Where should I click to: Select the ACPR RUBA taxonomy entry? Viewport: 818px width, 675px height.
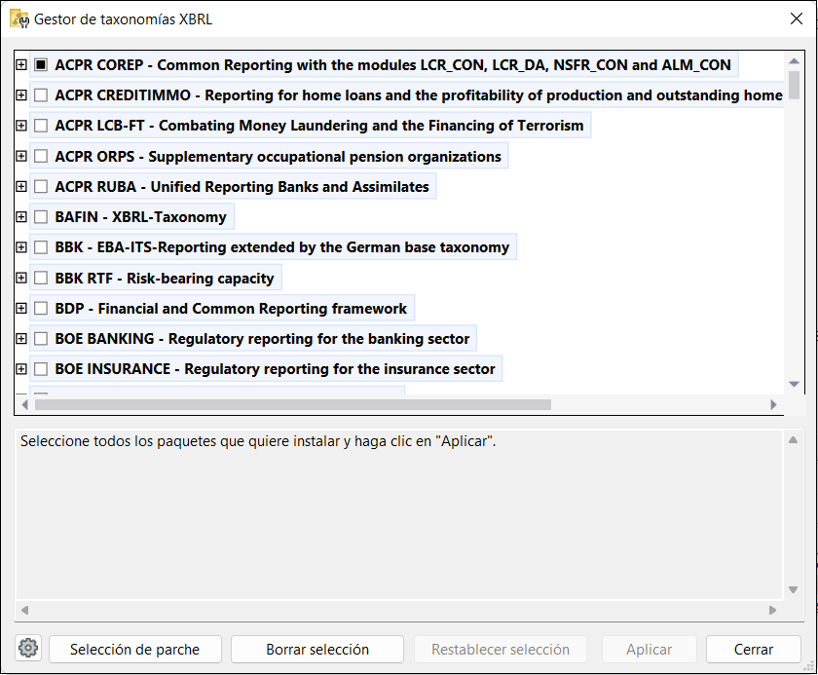click(x=242, y=187)
